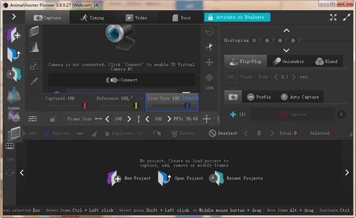Select the R histogram channel radio

coord(267,40)
